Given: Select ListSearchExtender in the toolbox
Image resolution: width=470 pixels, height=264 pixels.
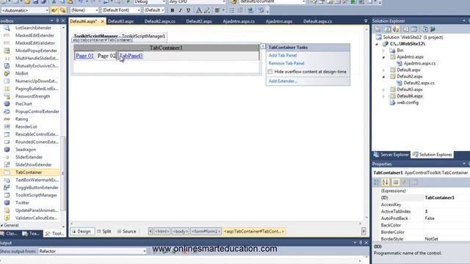Looking at the screenshot, I should [x=33, y=28].
